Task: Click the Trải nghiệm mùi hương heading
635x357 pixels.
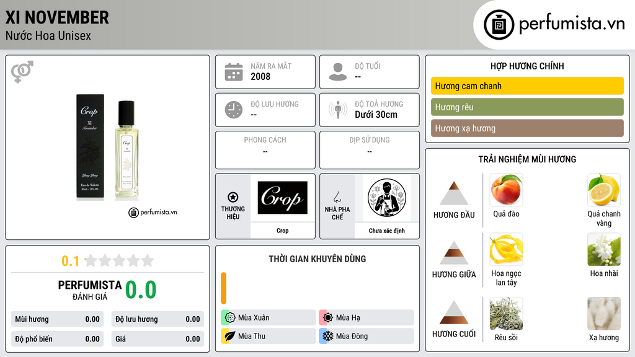Action: 527,159
